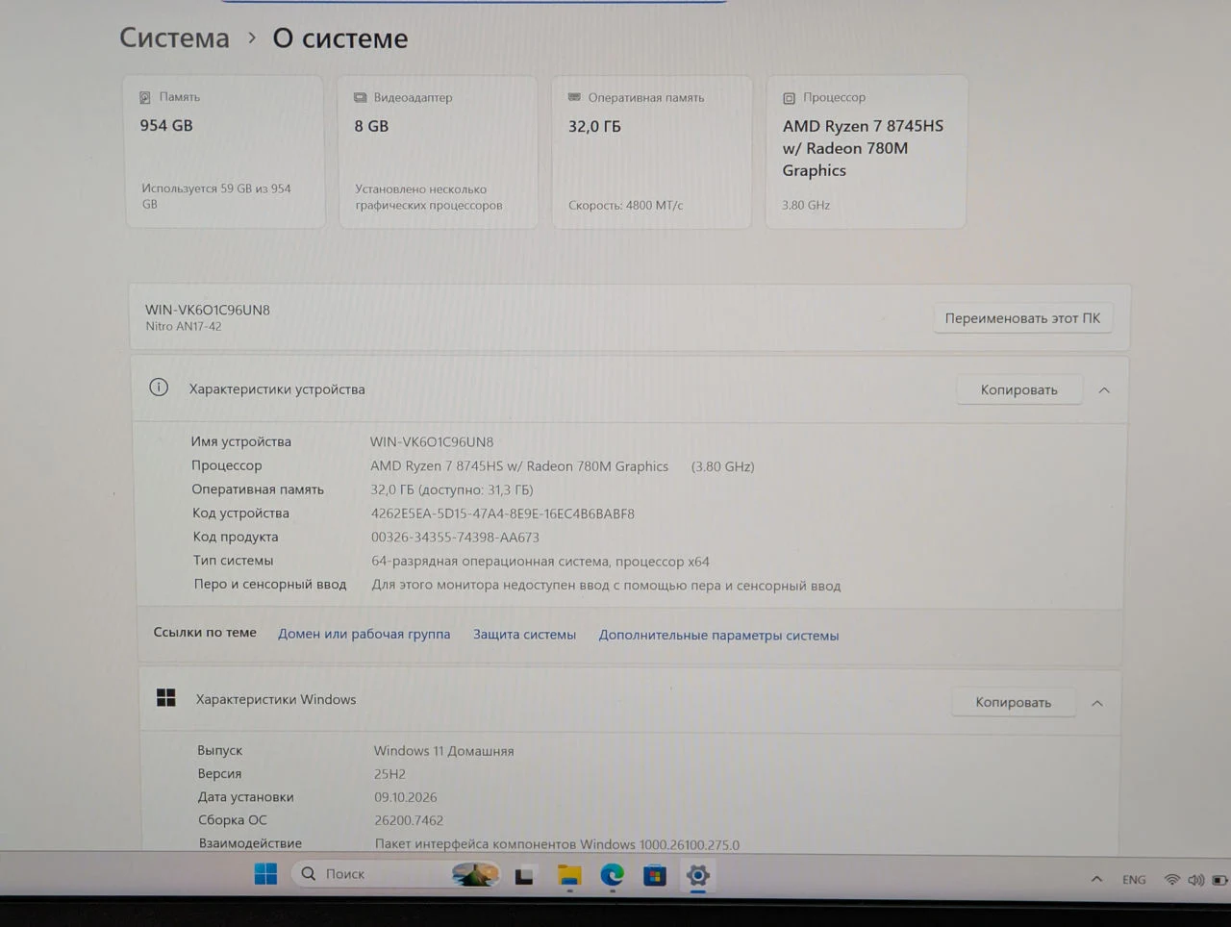
Task: Click Windows 11 Домашняя edition text
Action: (443, 751)
